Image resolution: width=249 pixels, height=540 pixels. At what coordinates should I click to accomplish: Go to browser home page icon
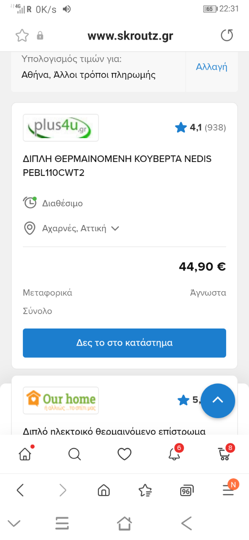(104, 490)
